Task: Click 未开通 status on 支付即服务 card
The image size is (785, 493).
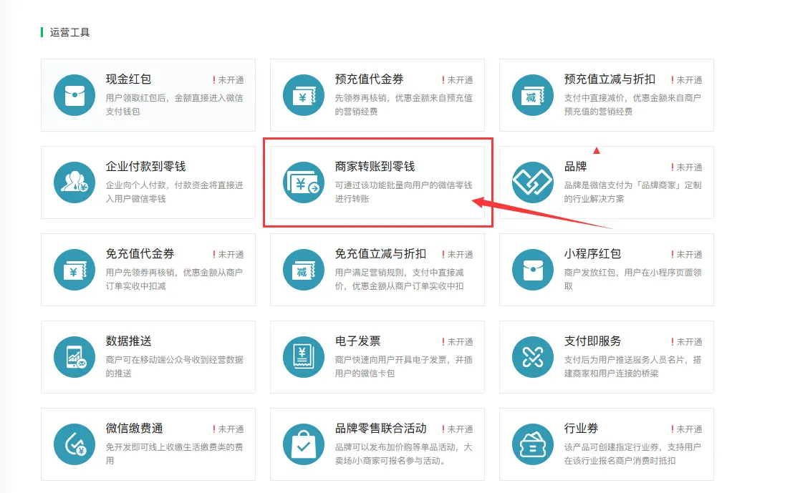Action: click(687, 342)
